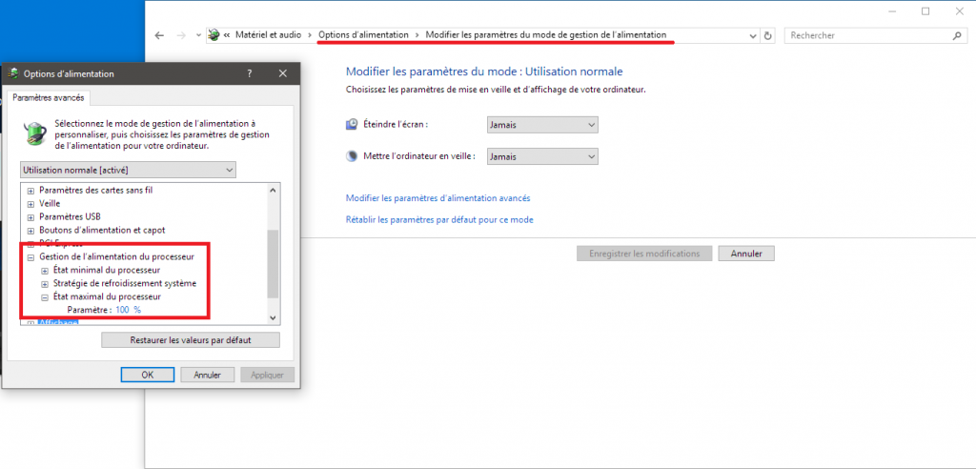Click OK in the dialog
976x469 pixels.
pyautogui.click(x=148, y=375)
